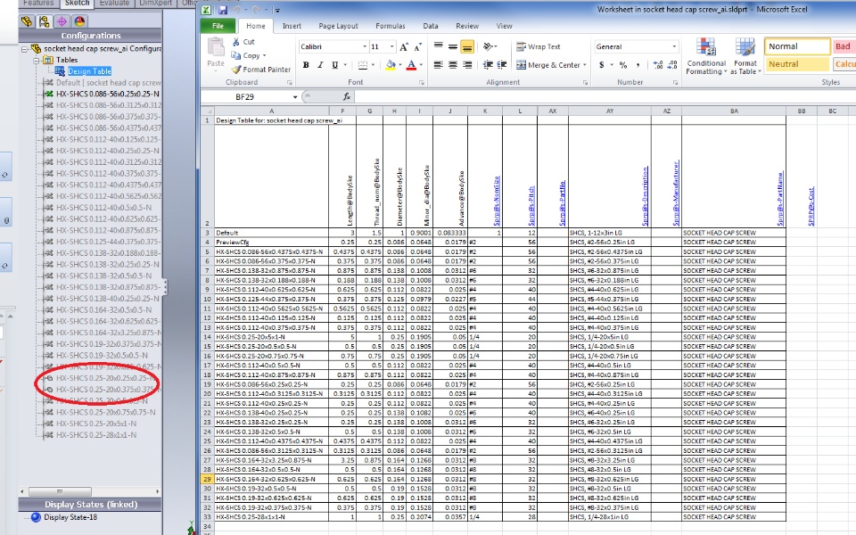Switch to the Insert ribbon tab
Screen dimensions: 856x535
click(x=292, y=26)
